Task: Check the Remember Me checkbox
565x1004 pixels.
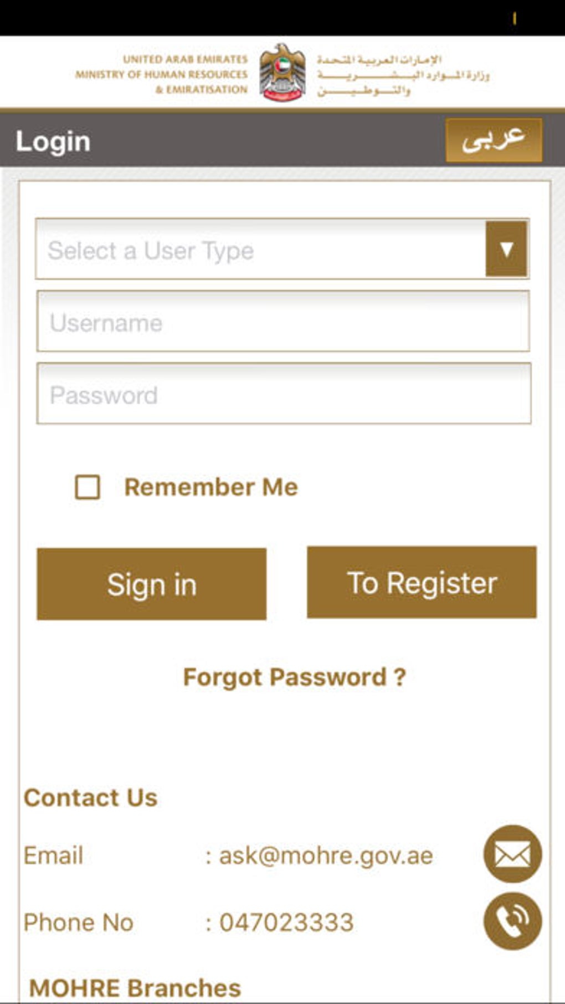Action: (88, 487)
